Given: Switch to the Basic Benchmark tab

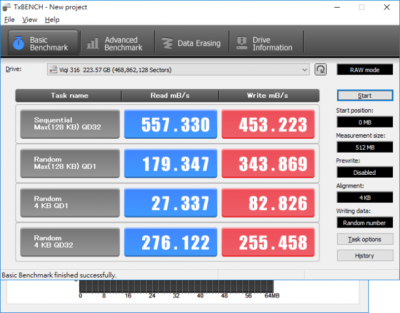Looking at the screenshot, I should (43, 43).
